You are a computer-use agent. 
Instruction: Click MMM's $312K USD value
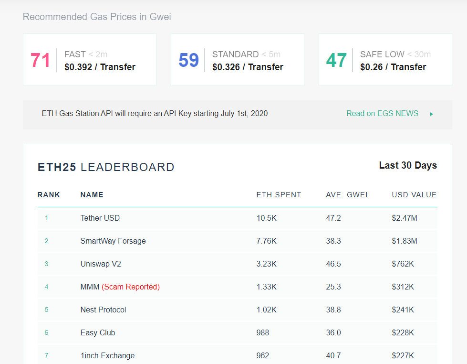click(403, 287)
